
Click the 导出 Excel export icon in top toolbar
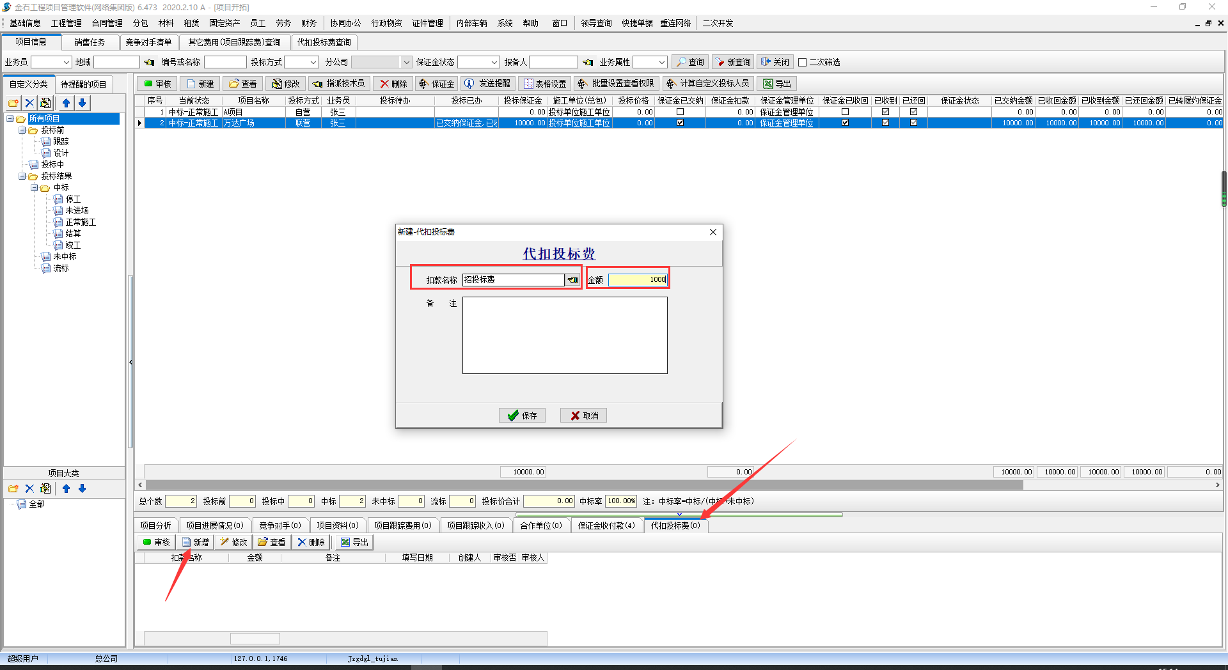pyautogui.click(x=768, y=84)
